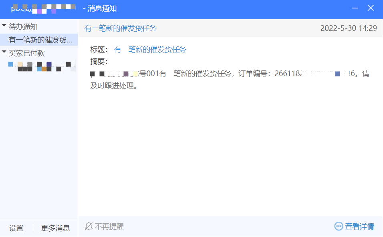The image size is (383, 237).
Task: Open the 有一笔新的催发货任务 header link
Action: (121, 28)
